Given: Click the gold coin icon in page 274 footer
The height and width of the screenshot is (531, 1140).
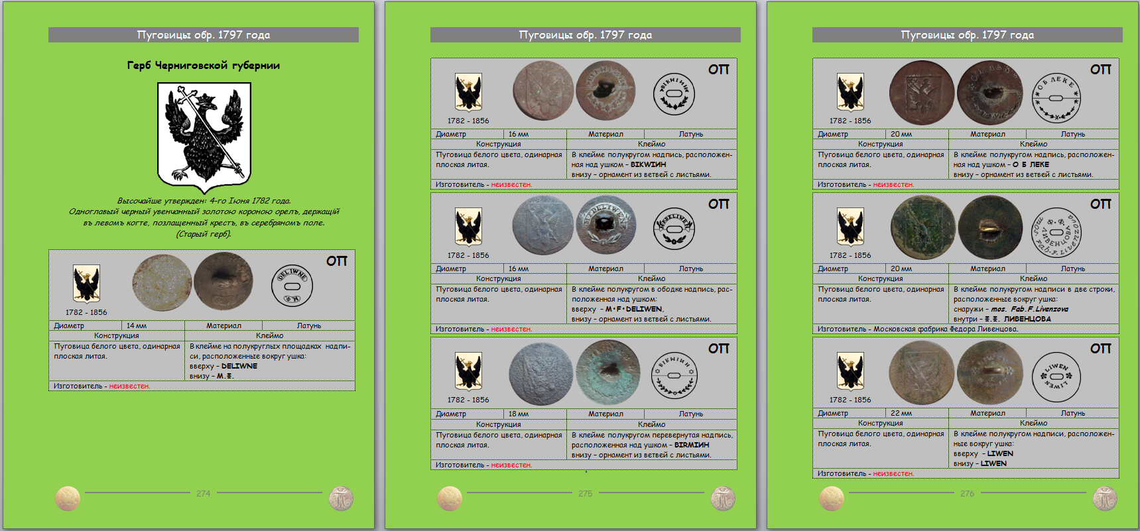Looking at the screenshot, I should (68, 499).
